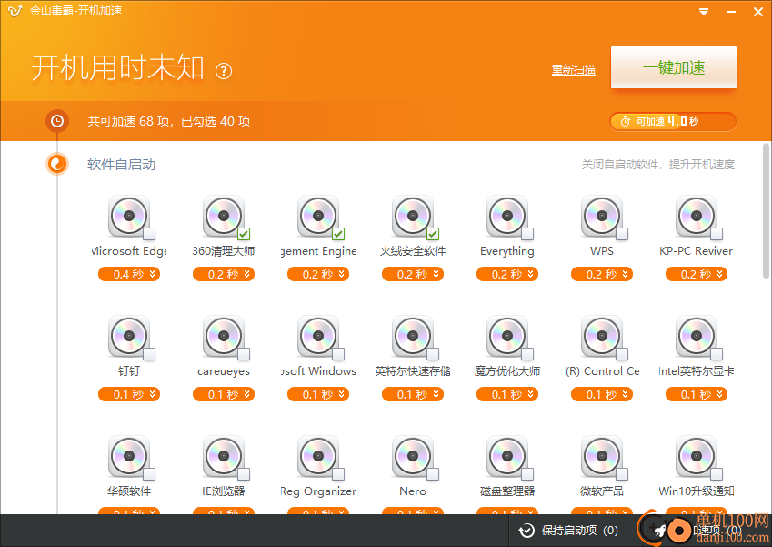Click the 360清理大师 disc icon
Viewport: 772px width, 547px height.
tap(224, 216)
